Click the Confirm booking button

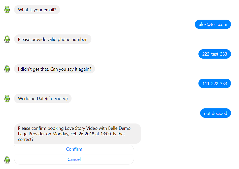tap(74, 149)
